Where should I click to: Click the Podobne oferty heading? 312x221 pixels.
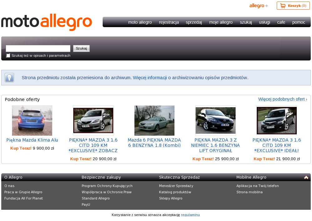point(22,99)
